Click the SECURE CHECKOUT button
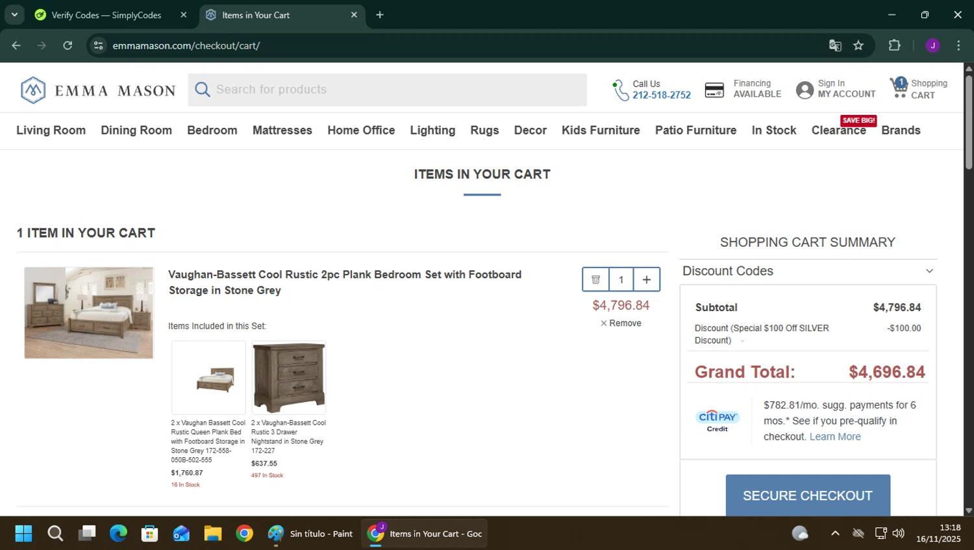 pos(808,495)
